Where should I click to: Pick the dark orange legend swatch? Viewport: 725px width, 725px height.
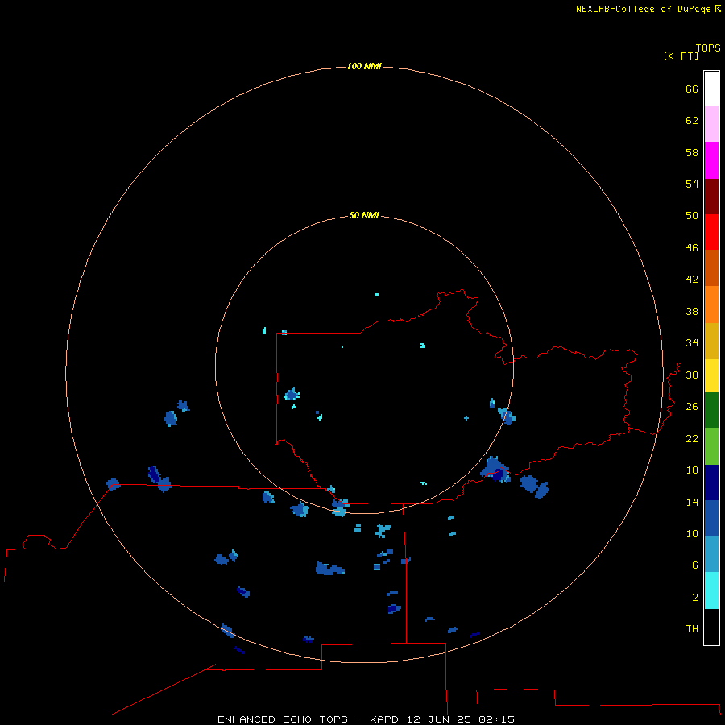tap(711, 268)
